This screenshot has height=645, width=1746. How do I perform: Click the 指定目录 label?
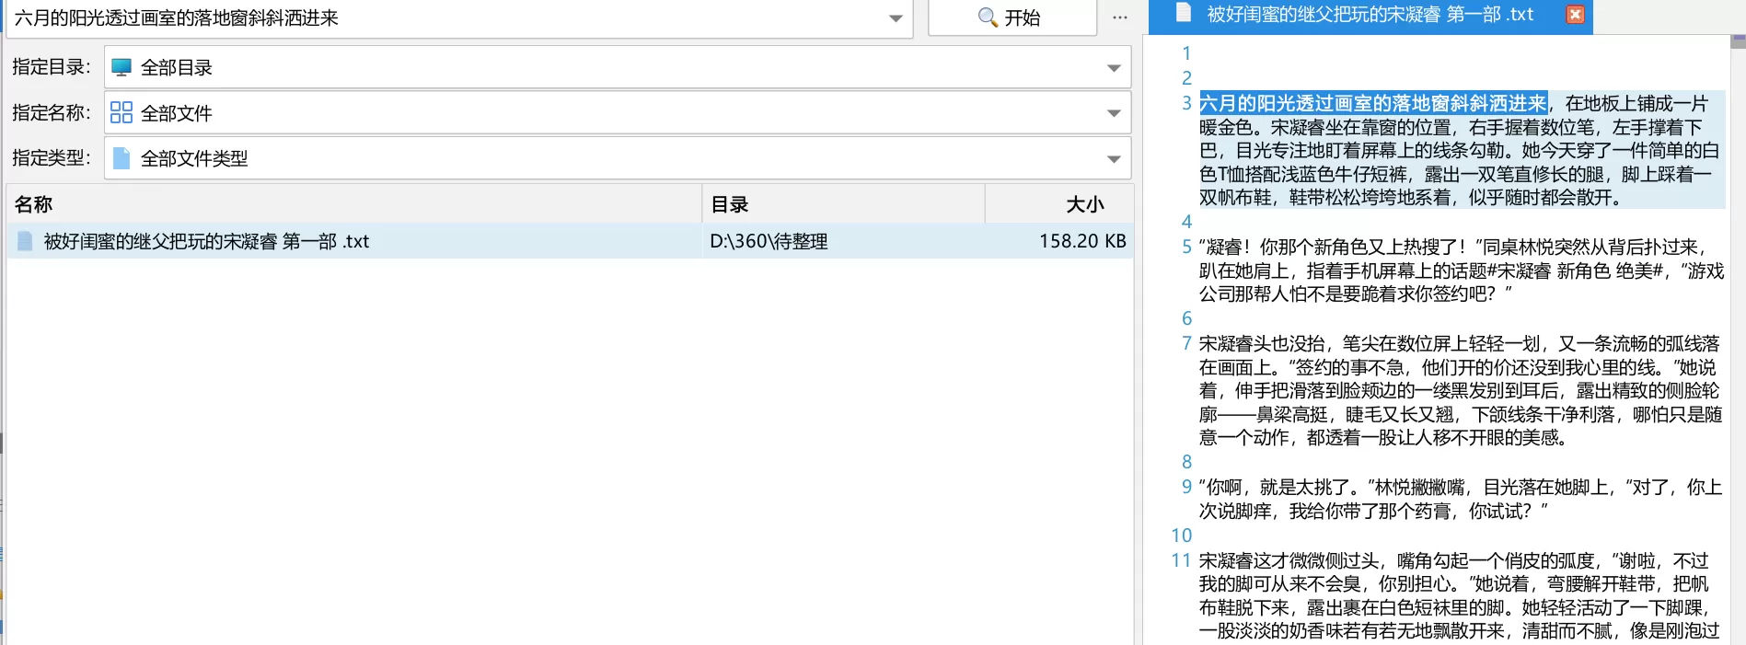pos(52,67)
